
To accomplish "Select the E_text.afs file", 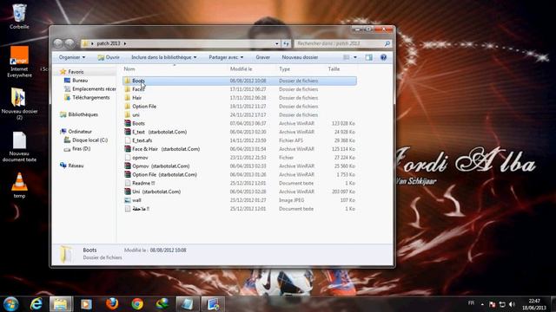I will point(240,140).
